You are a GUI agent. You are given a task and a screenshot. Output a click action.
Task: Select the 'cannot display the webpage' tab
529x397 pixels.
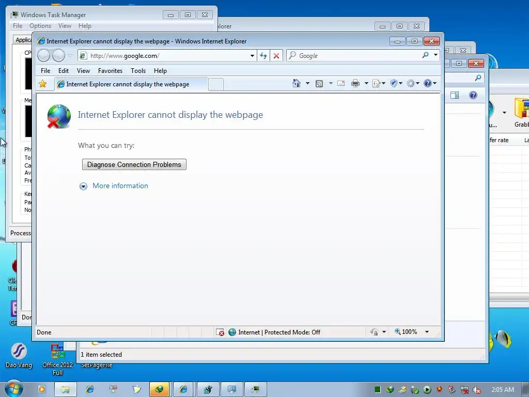[131, 84]
